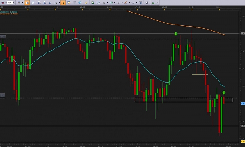Click the yellow price label at axis bottom
This screenshot has width=245, height=147.
[243, 142]
